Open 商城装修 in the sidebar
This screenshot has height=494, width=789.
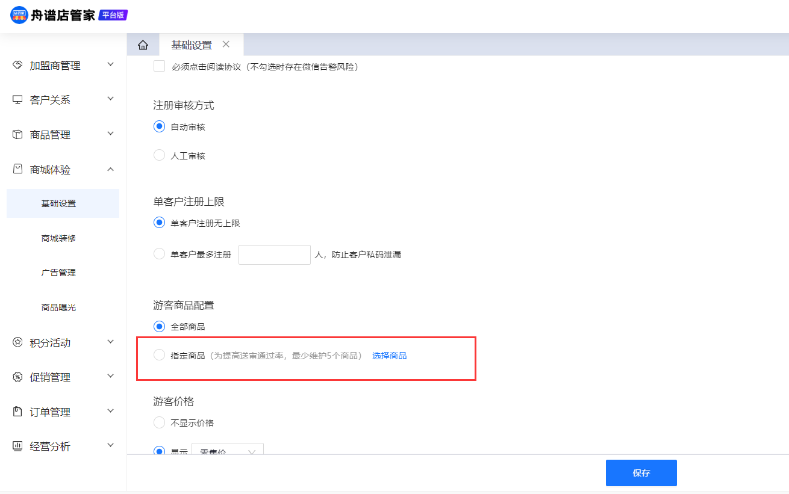click(x=58, y=238)
